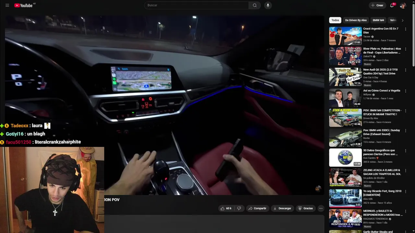
Task: Open options for MERNUEL y BAULETI video
Action: point(406,211)
